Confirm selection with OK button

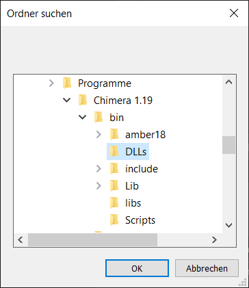click(137, 268)
